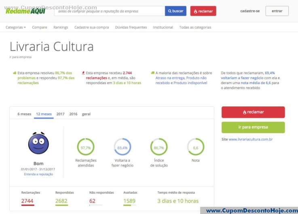Click the 6,6 Nota gauge
298x214 pixels.
tap(196, 147)
